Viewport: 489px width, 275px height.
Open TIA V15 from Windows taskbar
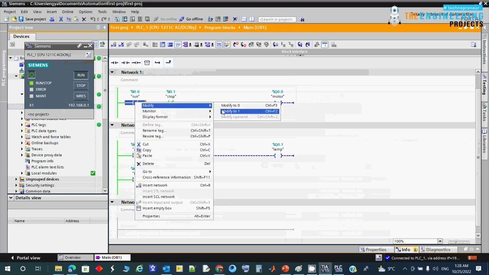coord(325,269)
